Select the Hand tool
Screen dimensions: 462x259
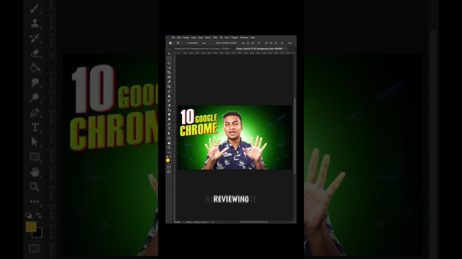[169, 143]
